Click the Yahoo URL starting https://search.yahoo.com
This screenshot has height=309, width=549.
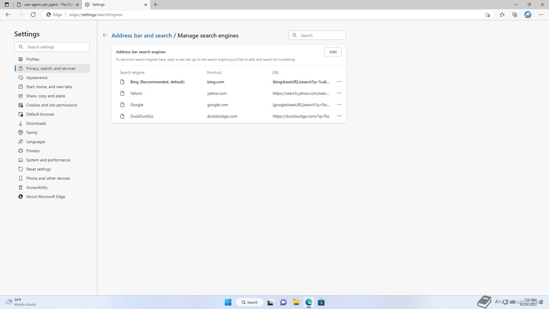[x=301, y=93]
